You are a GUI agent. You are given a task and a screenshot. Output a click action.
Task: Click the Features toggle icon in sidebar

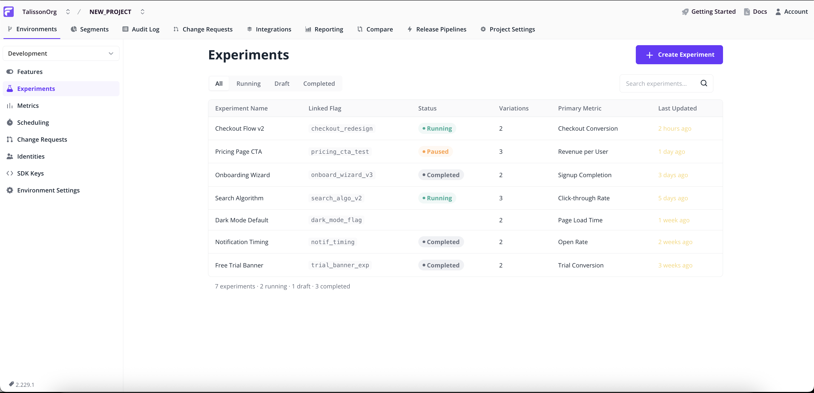pos(10,72)
